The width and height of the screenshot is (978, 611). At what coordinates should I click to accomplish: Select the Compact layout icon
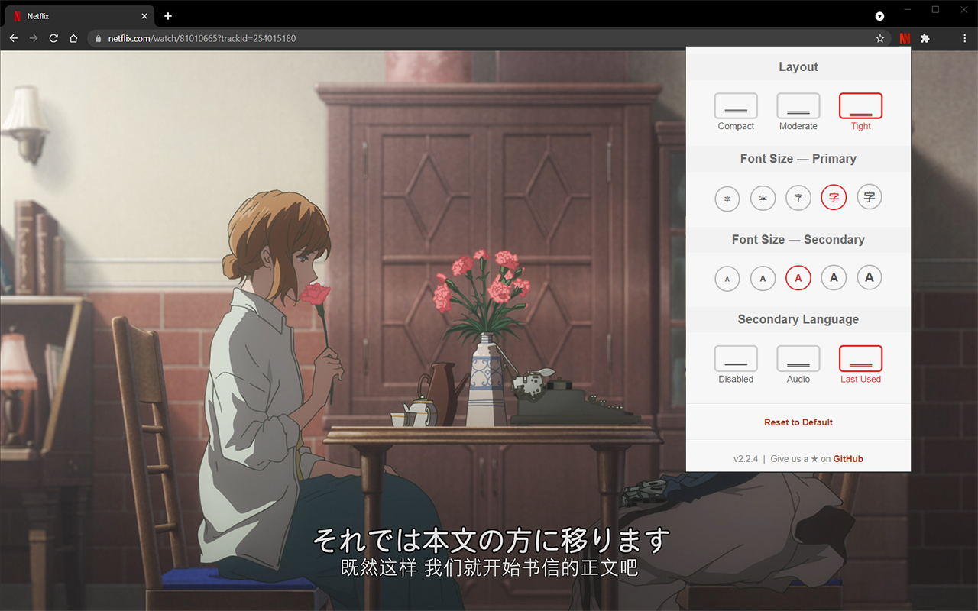click(x=736, y=106)
